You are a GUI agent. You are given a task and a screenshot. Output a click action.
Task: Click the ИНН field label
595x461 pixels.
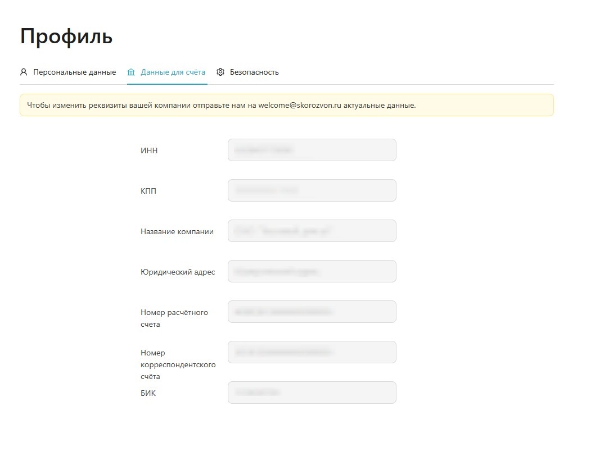click(149, 150)
